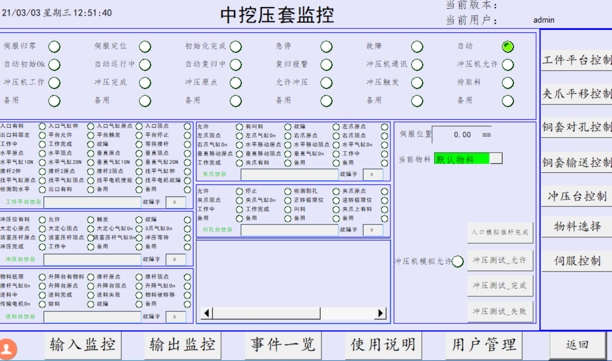
Task: Click the horizontal scrollbar track in message panel
Action: (347, 314)
